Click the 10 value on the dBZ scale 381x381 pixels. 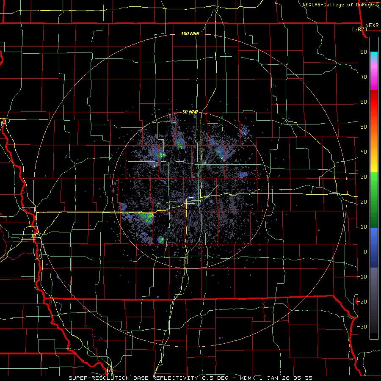(364, 227)
